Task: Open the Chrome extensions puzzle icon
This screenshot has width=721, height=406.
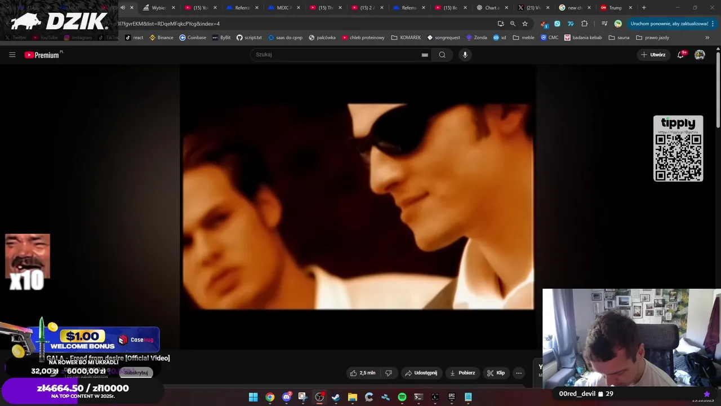Action: [584, 24]
